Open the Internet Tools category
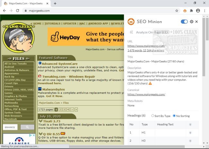 [13, 99]
